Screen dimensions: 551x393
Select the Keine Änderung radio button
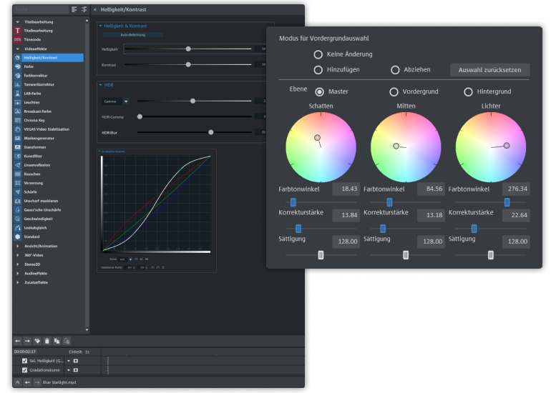click(x=318, y=54)
